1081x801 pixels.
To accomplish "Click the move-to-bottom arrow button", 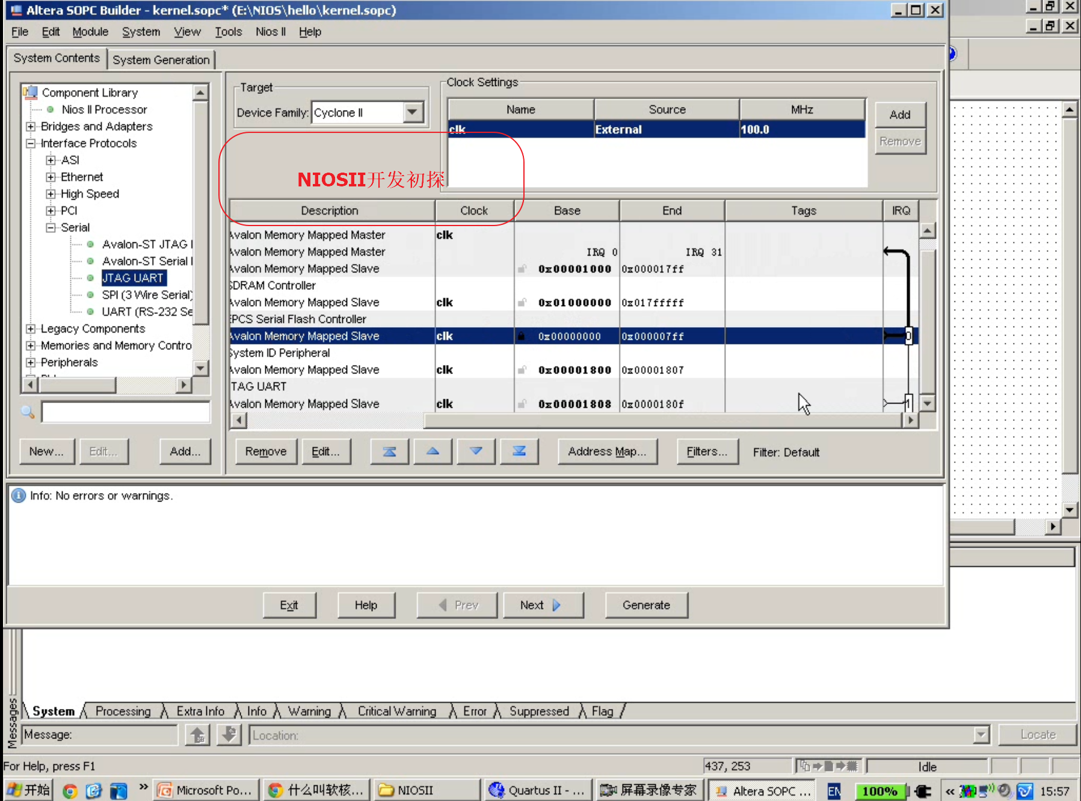I will click(519, 452).
